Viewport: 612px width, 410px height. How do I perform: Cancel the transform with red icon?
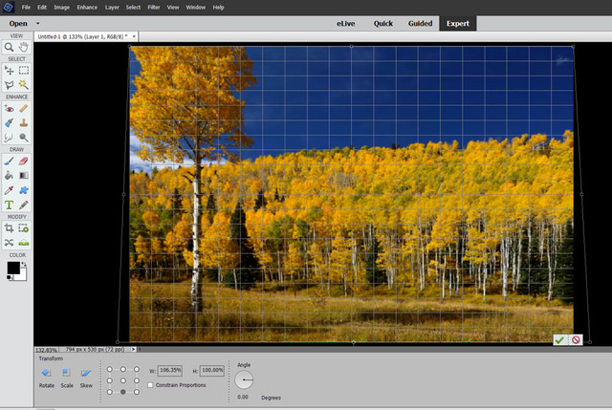click(x=576, y=340)
